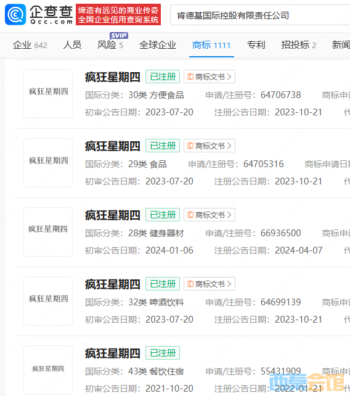The image size is (350, 396).
Task: Click the SVIP badge above 风险
Action: point(119,36)
